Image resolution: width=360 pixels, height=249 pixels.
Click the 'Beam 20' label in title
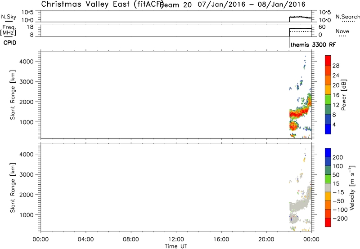[176, 4]
